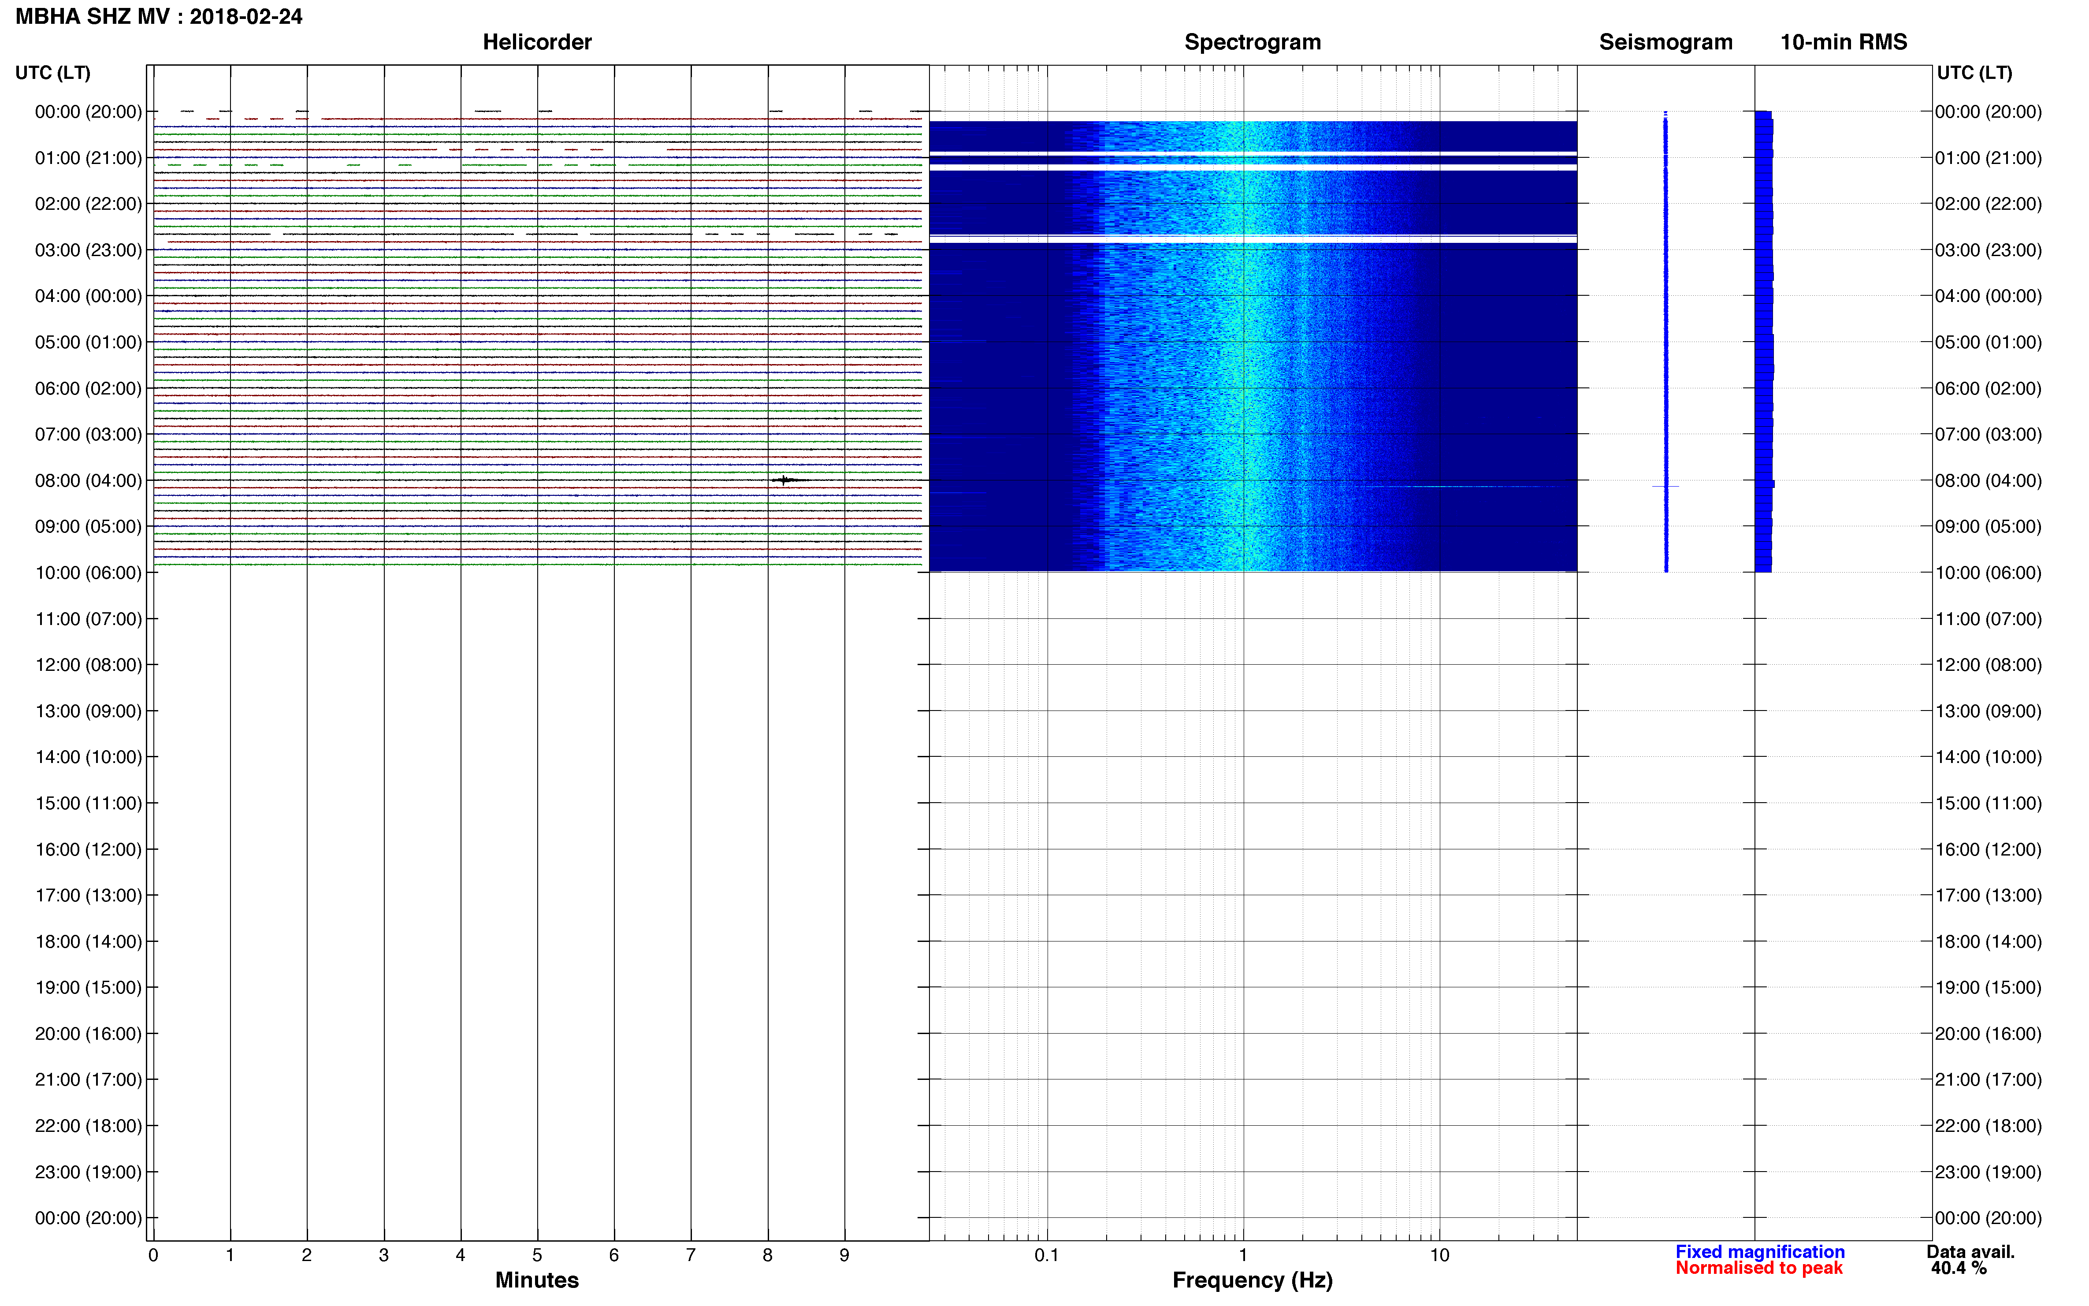Click the left '10:00 (06:00)' time label
The height and width of the screenshot is (1306, 2089).
coord(88,573)
